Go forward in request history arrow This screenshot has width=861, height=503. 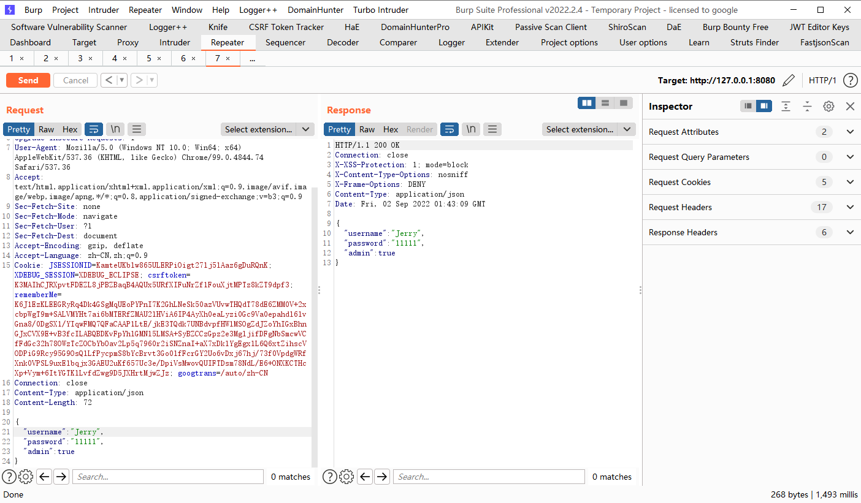(139, 80)
